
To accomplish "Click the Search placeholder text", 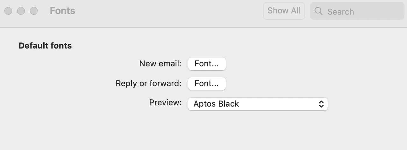I will [x=341, y=12].
